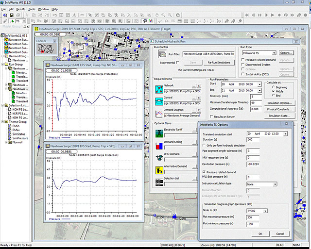Play the simulation replay
The height and width of the screenshot is (249, 311).
273,15
